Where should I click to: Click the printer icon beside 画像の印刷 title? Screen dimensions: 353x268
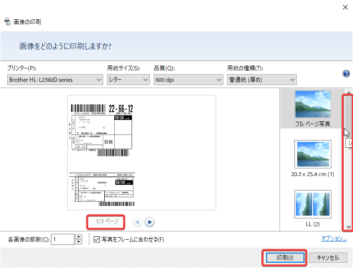tap(7, 22)
